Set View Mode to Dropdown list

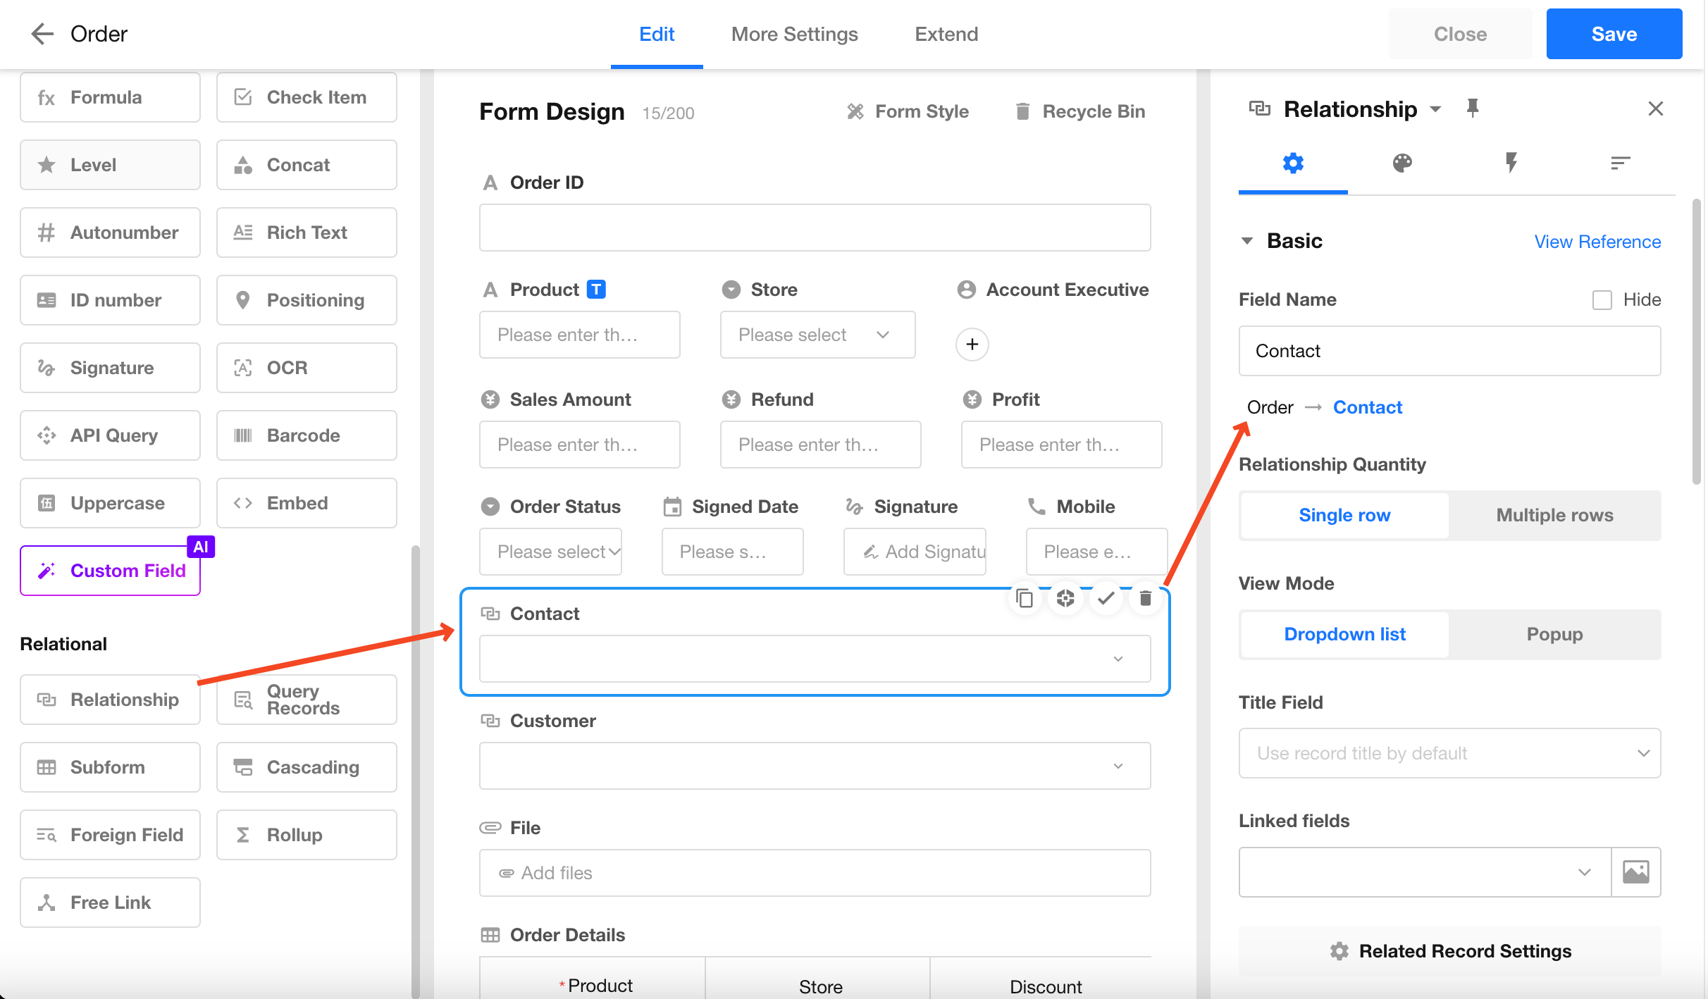tap(1344, 634)
